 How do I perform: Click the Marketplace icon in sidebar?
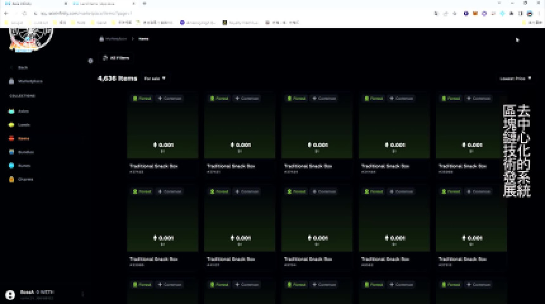point(12,81)
